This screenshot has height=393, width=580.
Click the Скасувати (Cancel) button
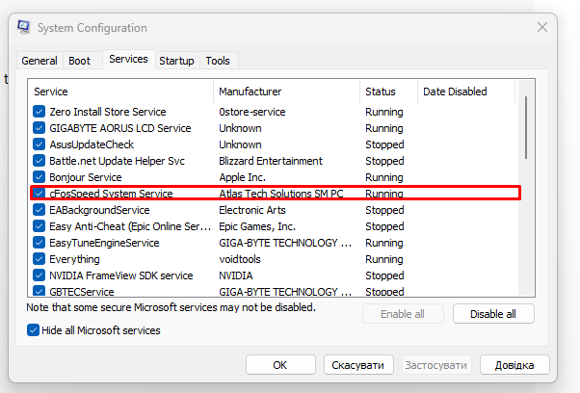pyautogui.click(x=358, y=365)
